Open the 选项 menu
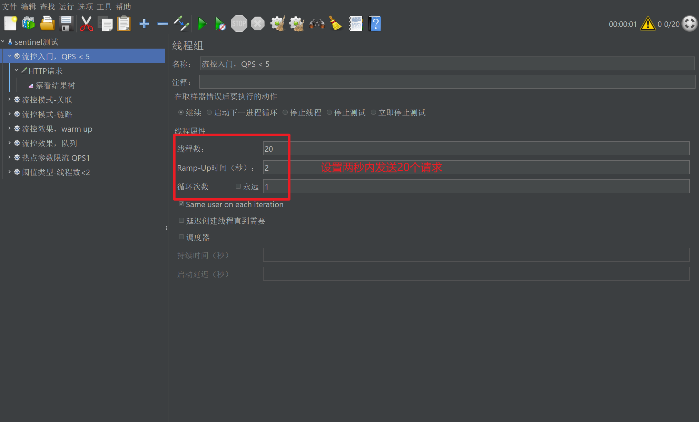 (x=85, y=7)
